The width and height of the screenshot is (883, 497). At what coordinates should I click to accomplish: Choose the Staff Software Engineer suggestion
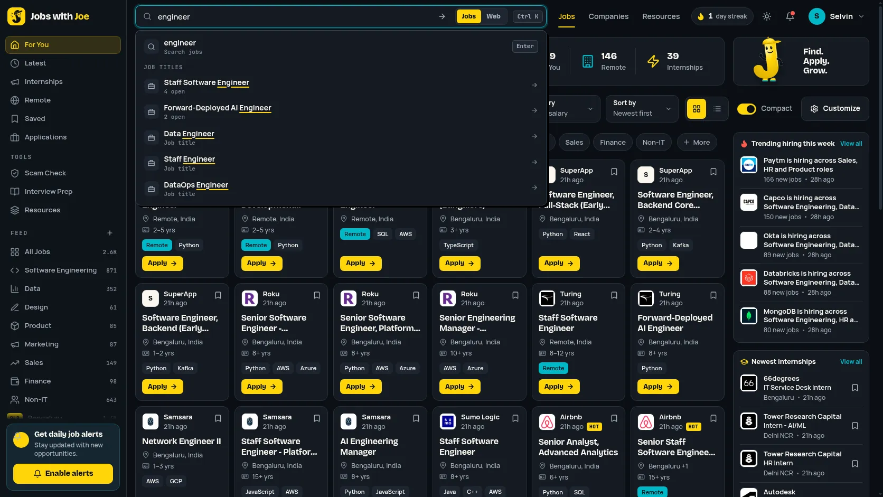coord(341,86)
